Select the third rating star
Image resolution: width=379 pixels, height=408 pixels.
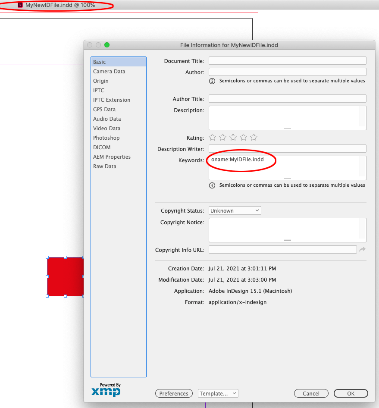[233, 137]
